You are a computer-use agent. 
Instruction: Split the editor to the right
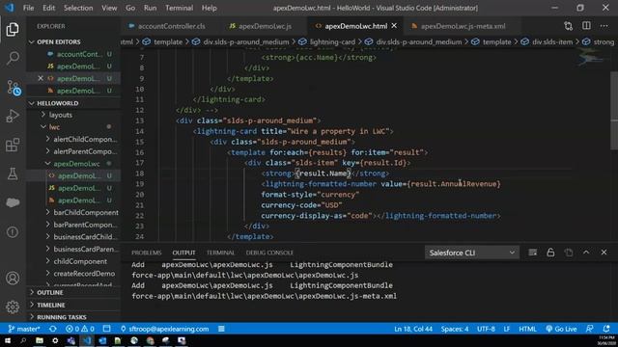pos(586,26)
